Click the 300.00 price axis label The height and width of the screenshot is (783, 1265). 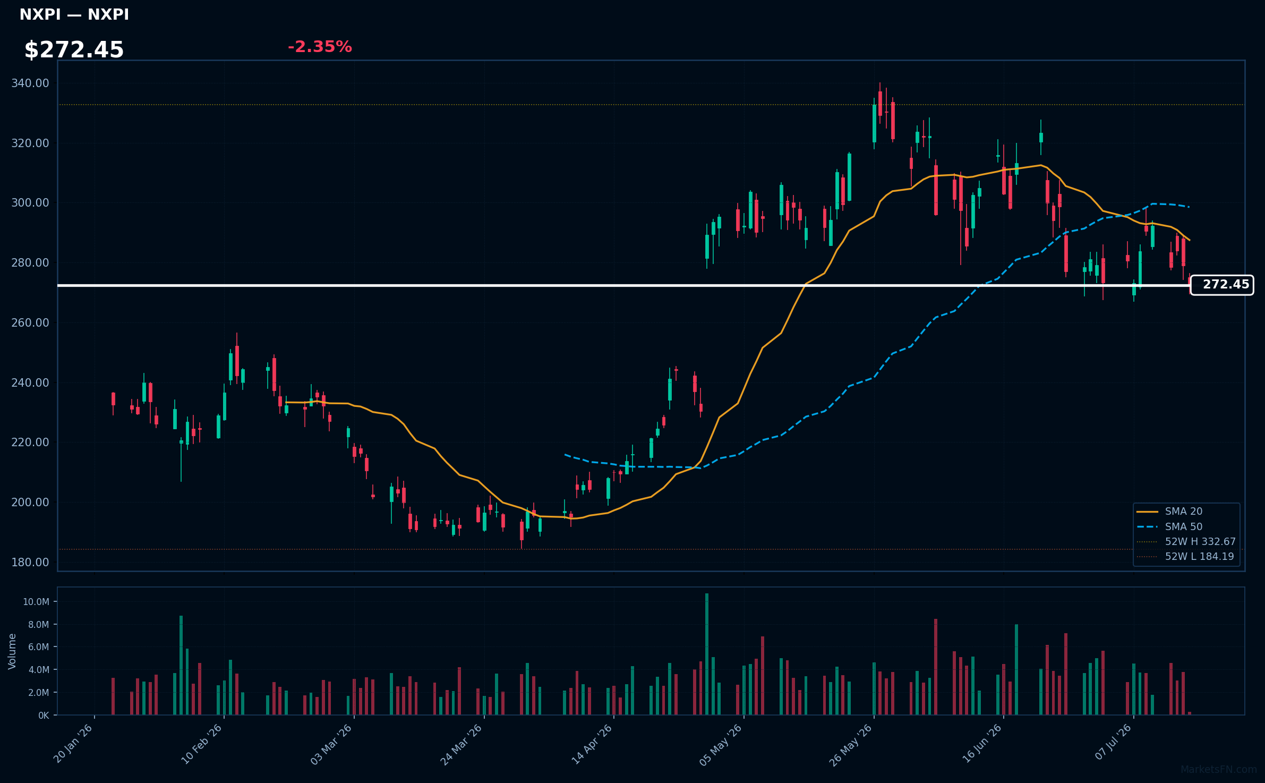pyautogui.click(x=30, y=203)
